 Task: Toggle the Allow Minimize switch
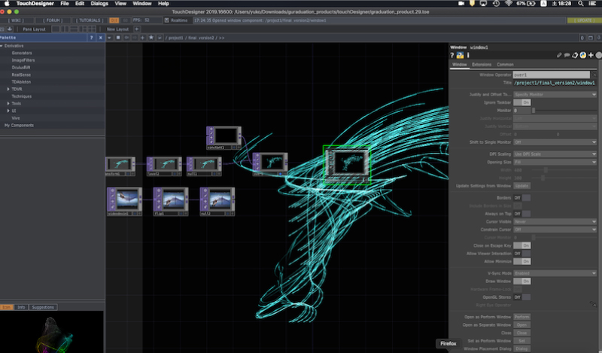pos(522,262)
